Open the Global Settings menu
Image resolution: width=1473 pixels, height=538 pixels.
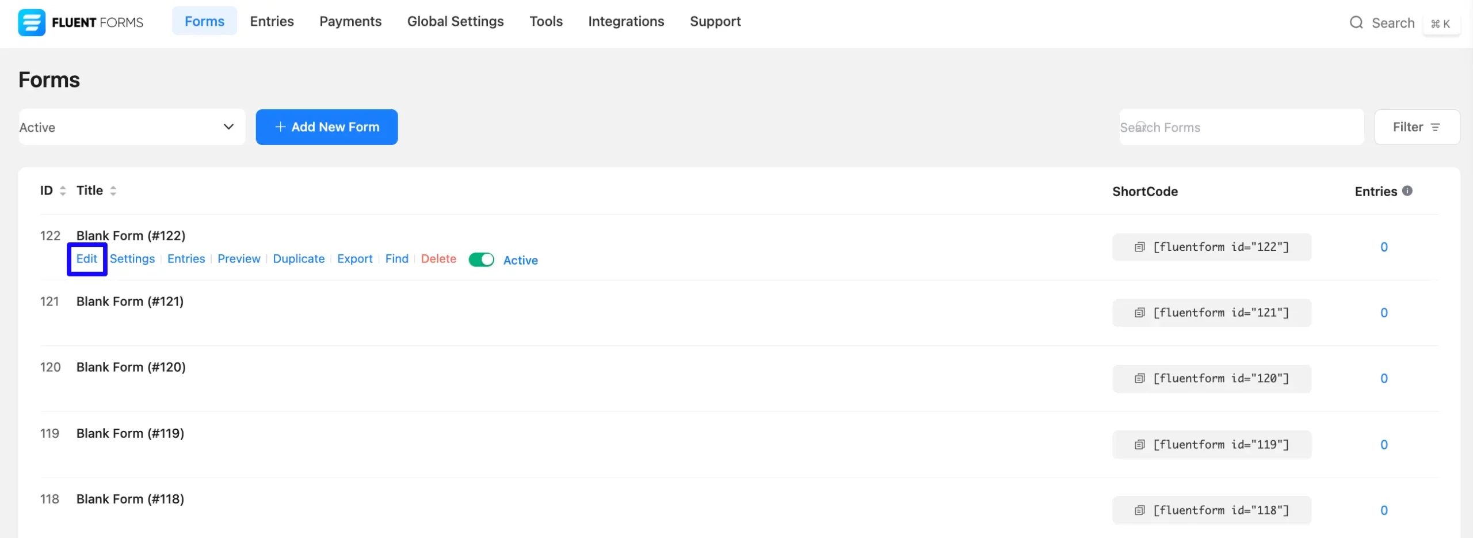tap(455, 21)
